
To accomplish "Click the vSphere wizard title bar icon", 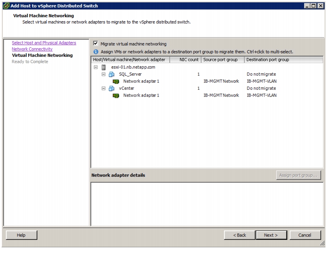I will pyautogui.click(x=6, y=6).
